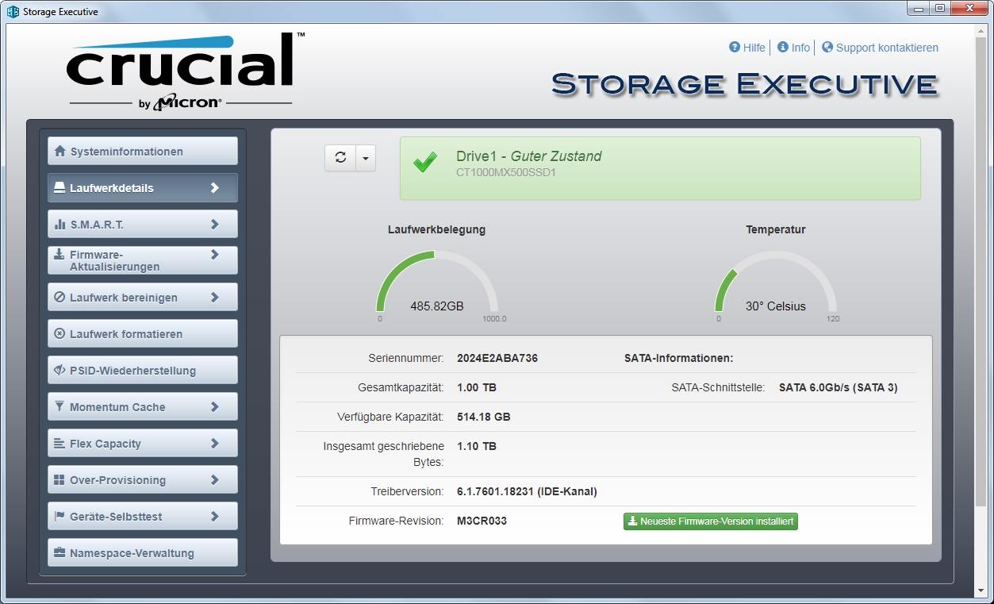Click the crossed eye icon beside PSID-Wiederherstellung
994x604 pixels.
59,371
